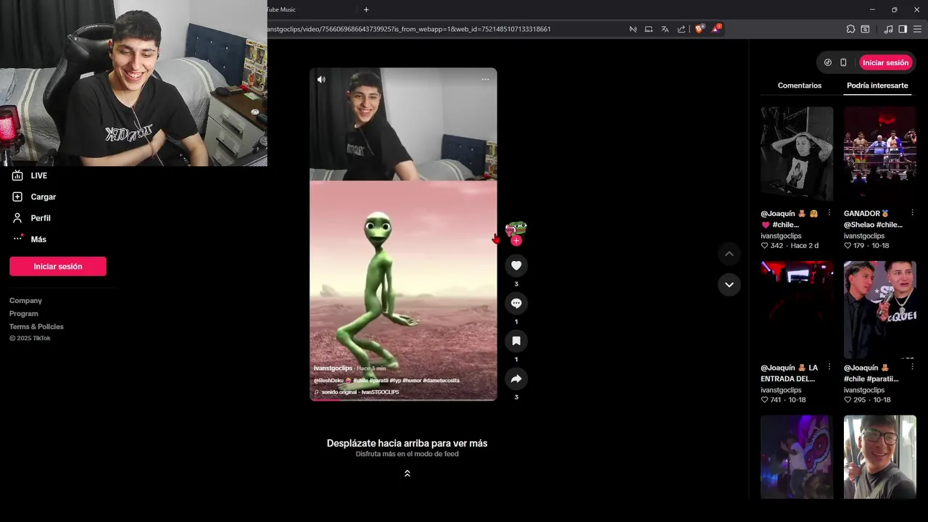The width and height of the screenshot is (928, 522).
Task: Follow the creator with the plus badge
Action: coord(516,241)
